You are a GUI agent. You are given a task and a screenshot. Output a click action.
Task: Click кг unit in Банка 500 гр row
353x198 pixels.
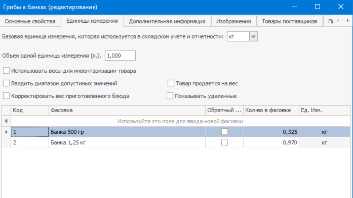[x=324, y=132]
